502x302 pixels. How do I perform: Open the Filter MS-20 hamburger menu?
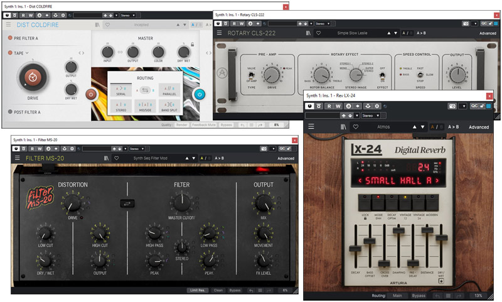pos(18,158)
